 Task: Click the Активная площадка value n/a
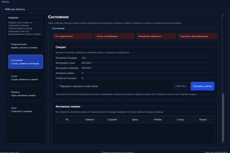83,58
